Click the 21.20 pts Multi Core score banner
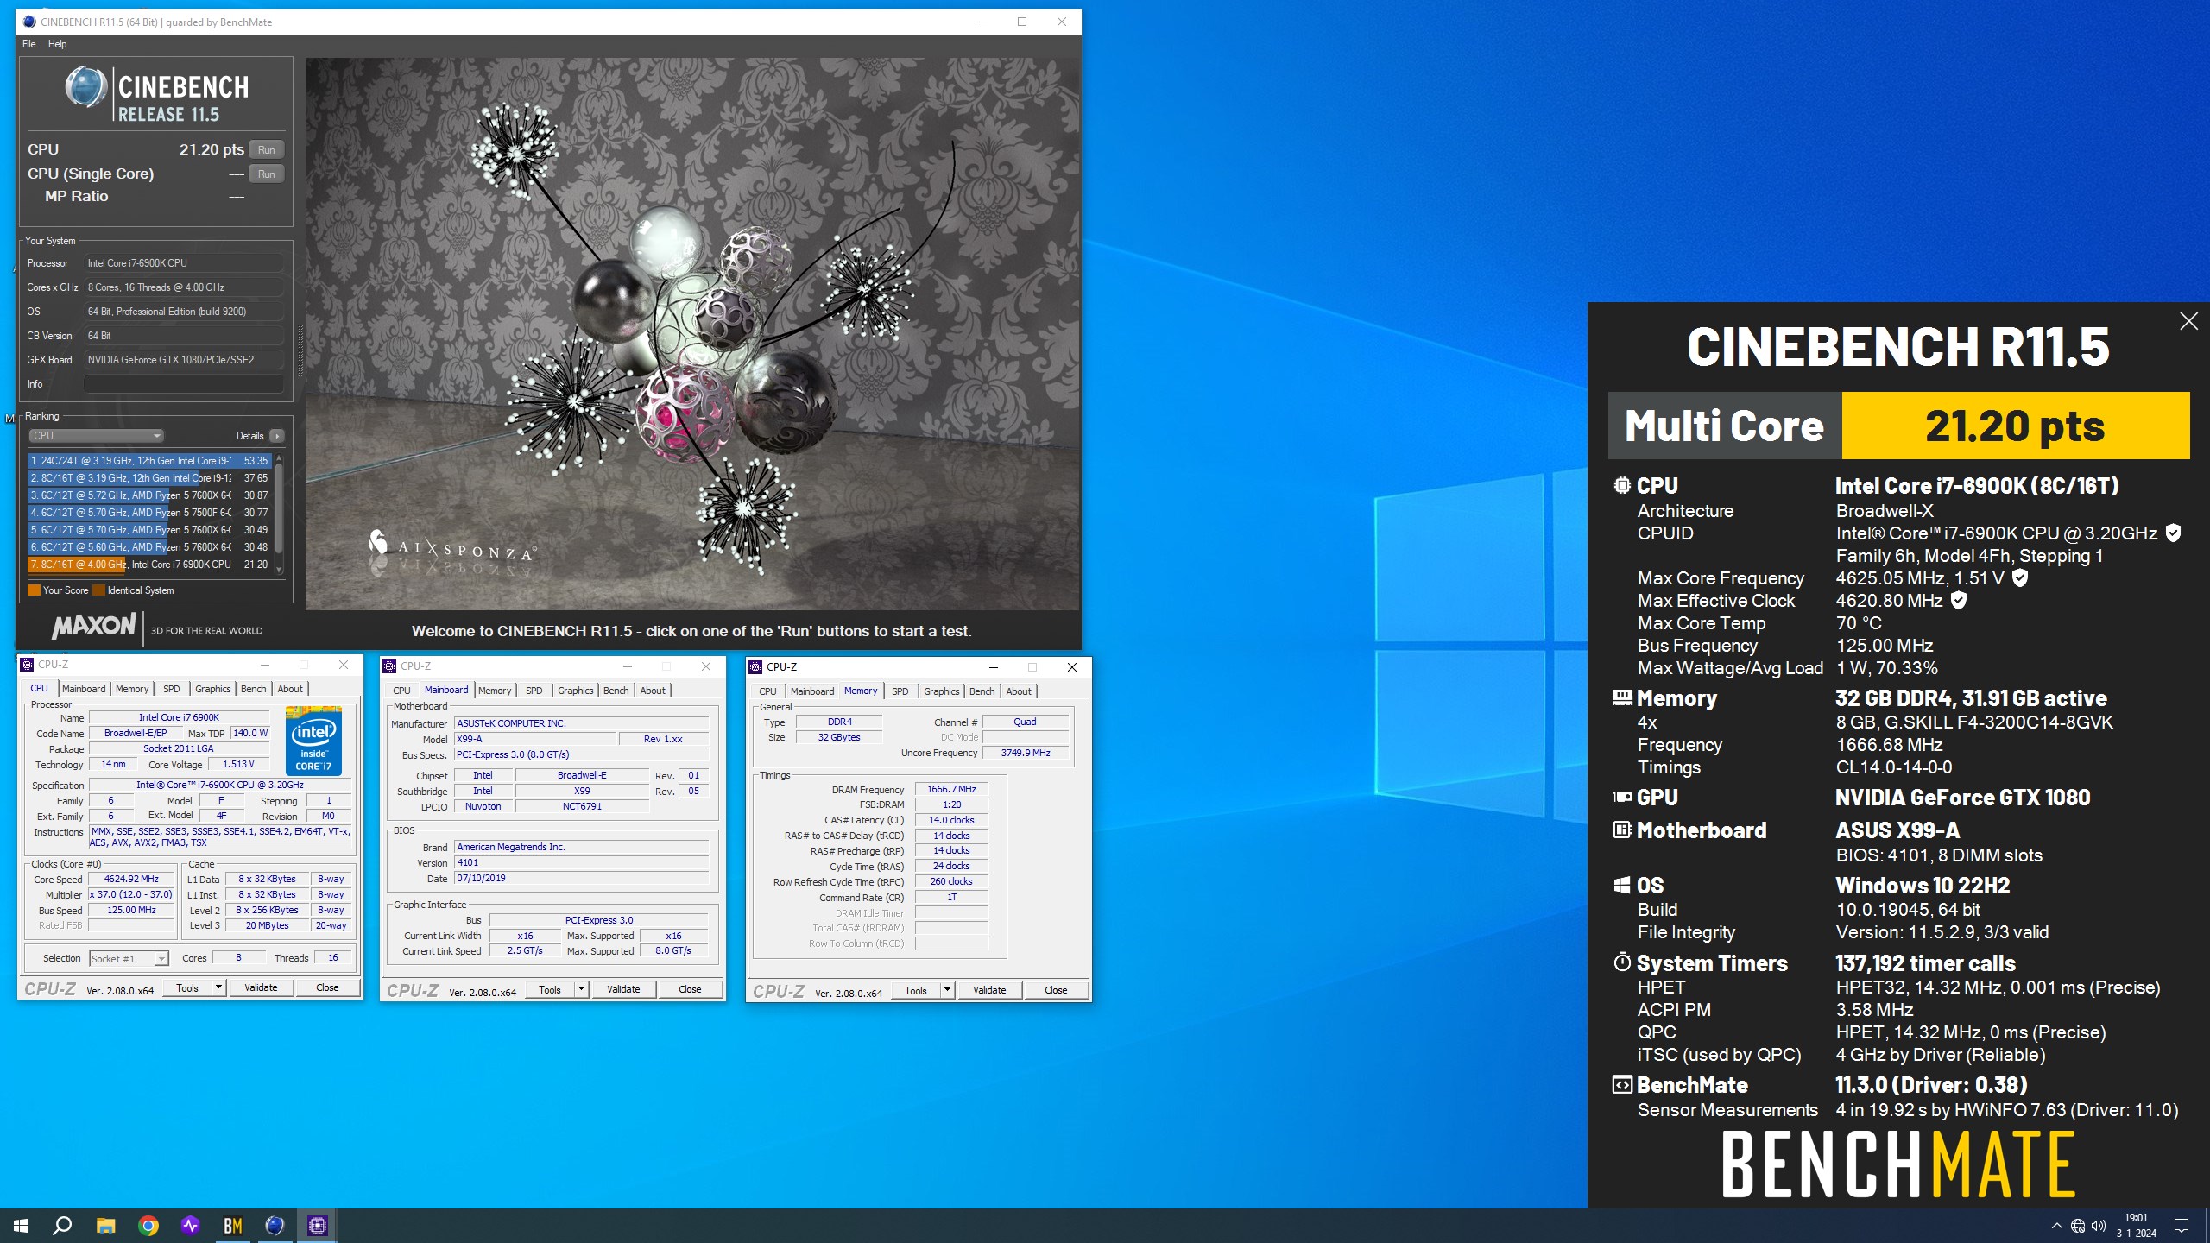Viewport: 2210px width, 1243px height. [x=2016, y=426]
